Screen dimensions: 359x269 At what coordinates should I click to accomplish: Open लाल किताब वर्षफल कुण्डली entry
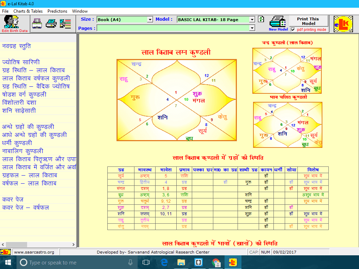36,78
